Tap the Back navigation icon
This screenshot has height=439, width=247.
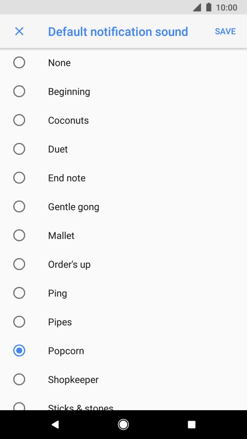(x=56, y=424)
